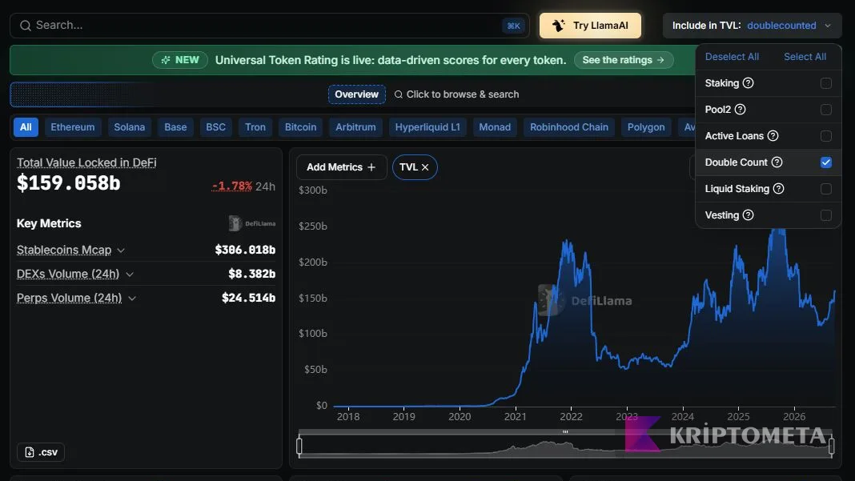Click the Overview tab
Image resolution: width=855 pixels, height=481 pixels.
[x=356, y=94]
